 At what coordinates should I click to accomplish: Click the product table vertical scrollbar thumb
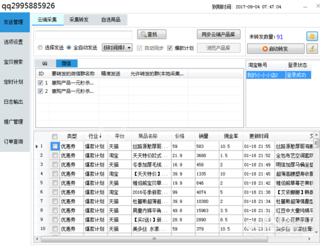coord(316,143)
